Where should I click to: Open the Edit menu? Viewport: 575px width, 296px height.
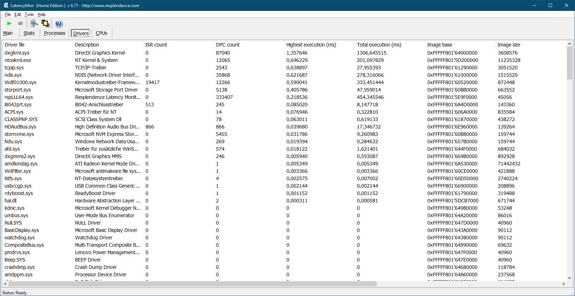click(x=18, y=14)
